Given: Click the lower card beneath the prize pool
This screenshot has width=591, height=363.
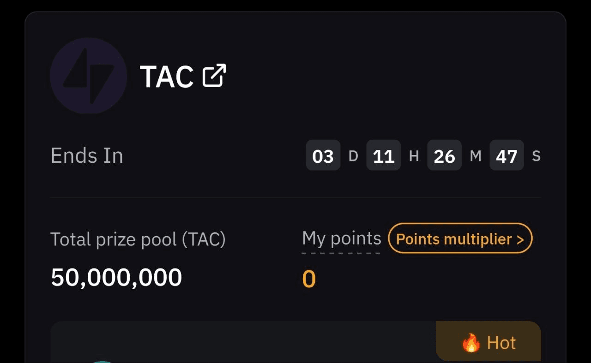Looking at the screenshot, I should pyautogui.click(x=295, y=342).
